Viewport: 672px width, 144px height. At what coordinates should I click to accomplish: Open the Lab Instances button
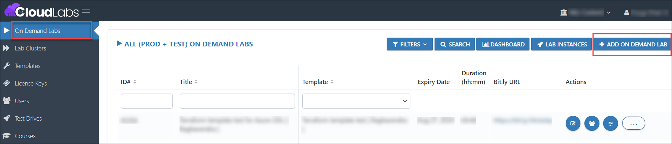[x=562, y=44]
